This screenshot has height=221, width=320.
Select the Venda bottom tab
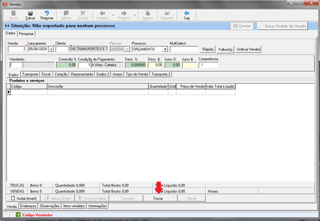coord(12,206)
